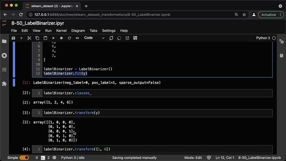Open the property inspector on right sidebar
The image size is (286, 161).
pyautogui.click(x=282, y=42)
